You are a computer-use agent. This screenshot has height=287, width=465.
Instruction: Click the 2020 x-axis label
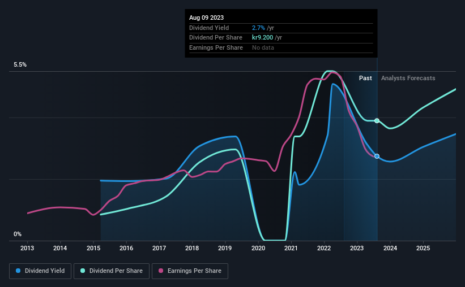[x=258, y=248]
